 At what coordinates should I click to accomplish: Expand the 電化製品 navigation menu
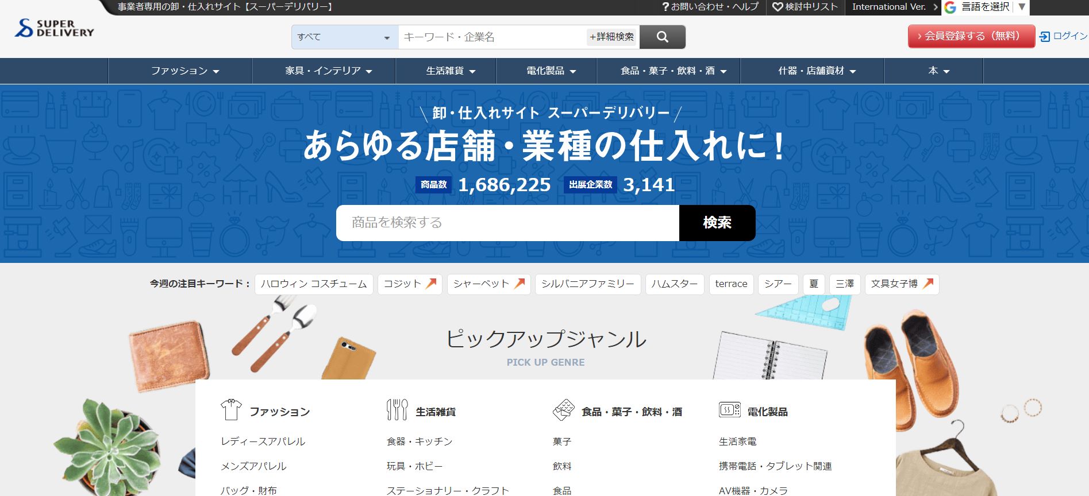pyautogui.click(x=547, y=71)
